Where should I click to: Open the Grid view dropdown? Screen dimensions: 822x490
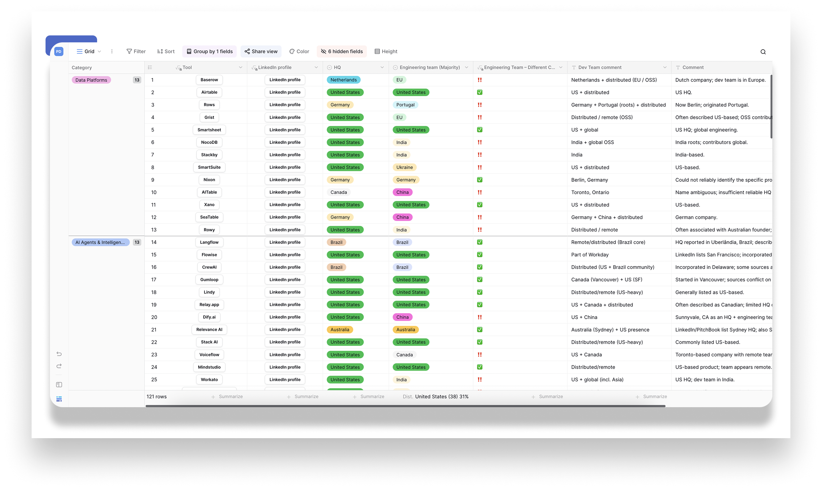[x=89, y=52]
